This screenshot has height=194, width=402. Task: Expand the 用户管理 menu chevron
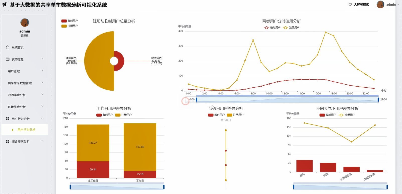pyautogui.click(x=42, y=70)
